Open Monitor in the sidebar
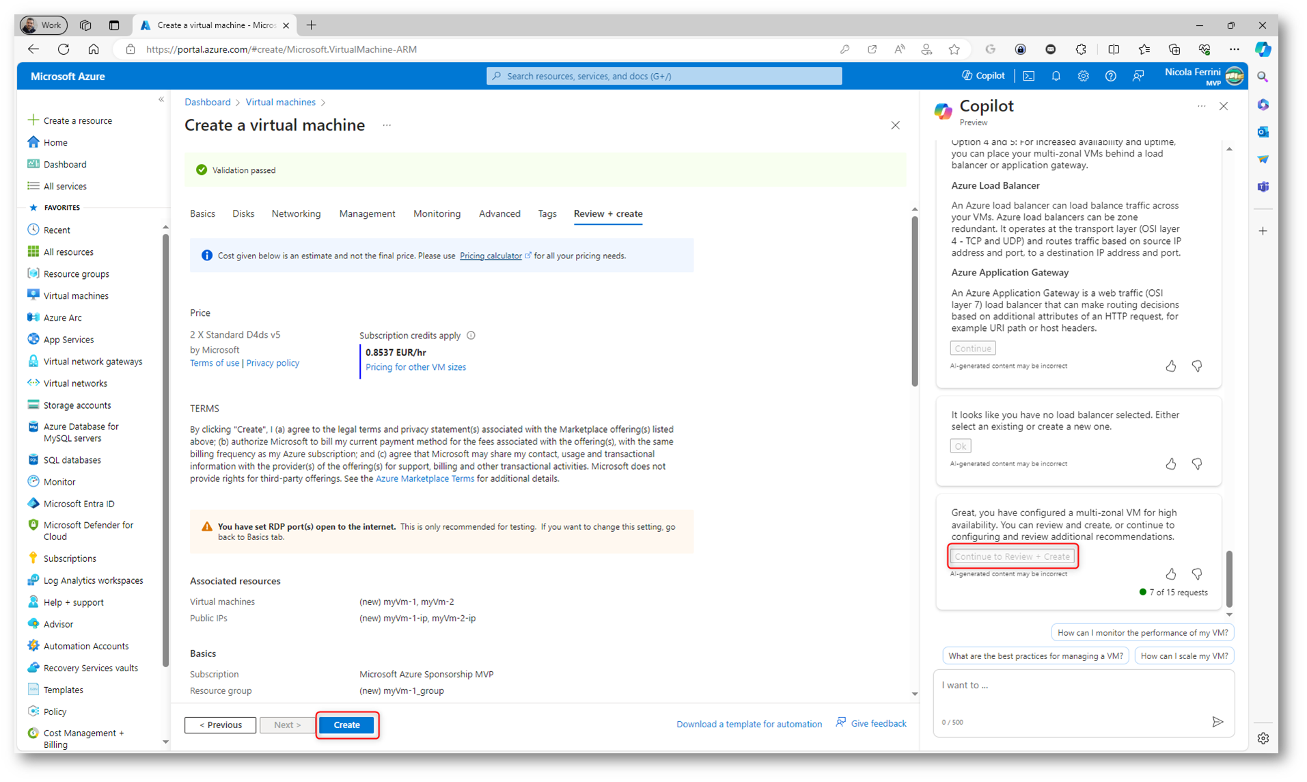 59,482
